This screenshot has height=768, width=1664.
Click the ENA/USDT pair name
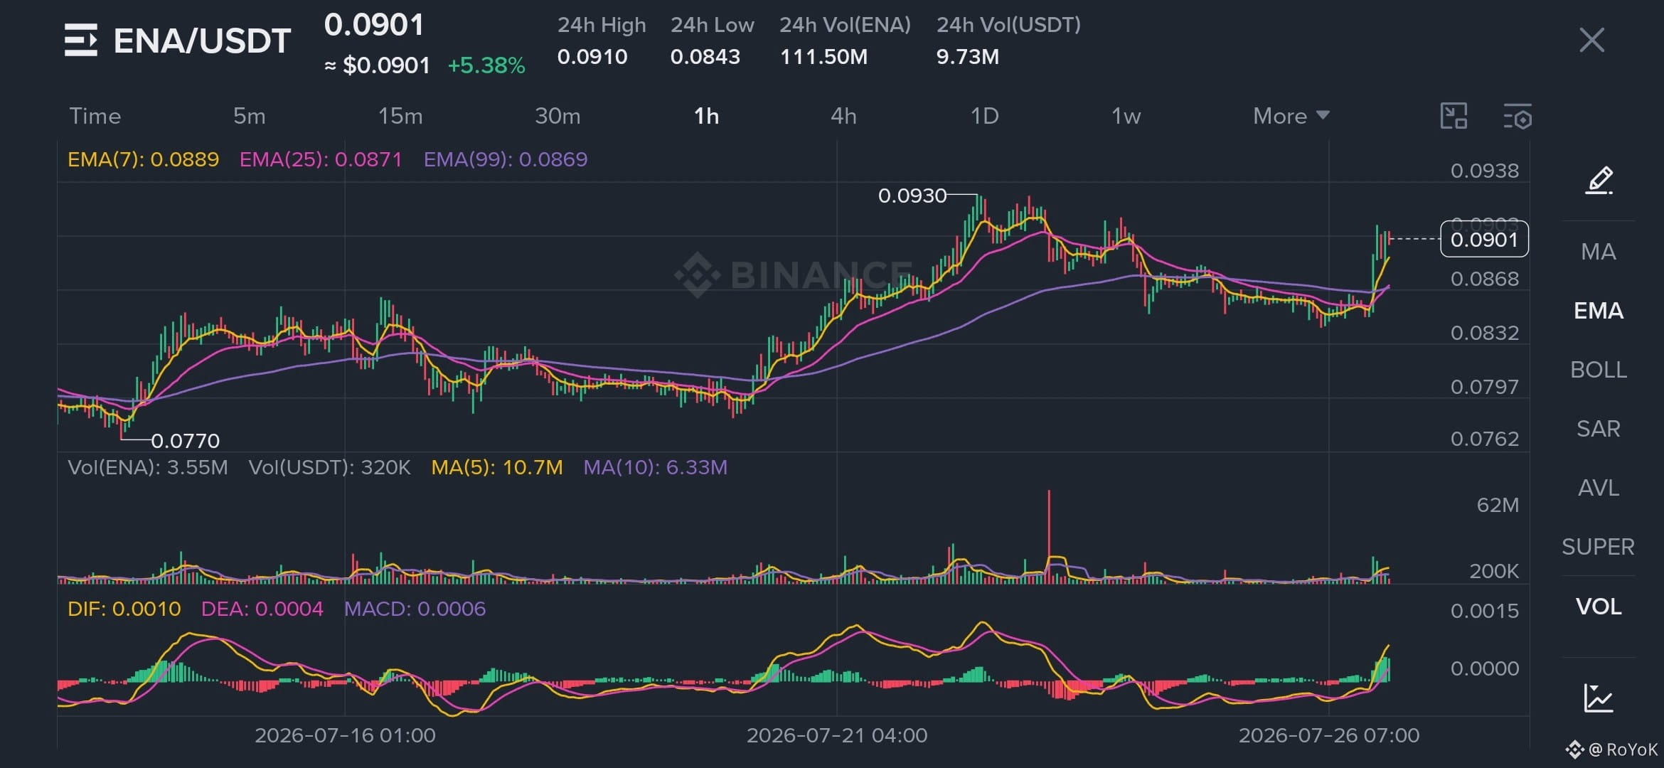[x=202, y=41]
